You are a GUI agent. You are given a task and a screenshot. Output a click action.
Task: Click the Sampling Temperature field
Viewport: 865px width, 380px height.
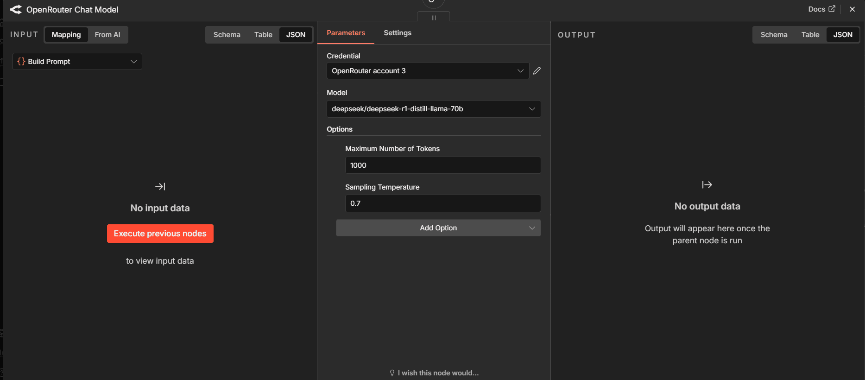click(443, 203)
